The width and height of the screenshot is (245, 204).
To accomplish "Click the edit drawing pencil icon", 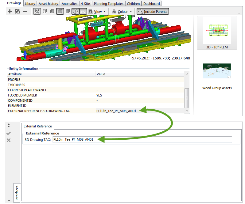I will 17,11.
